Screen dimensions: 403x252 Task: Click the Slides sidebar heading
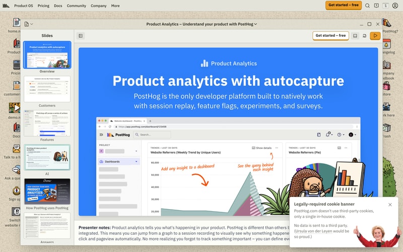(47, 35)
